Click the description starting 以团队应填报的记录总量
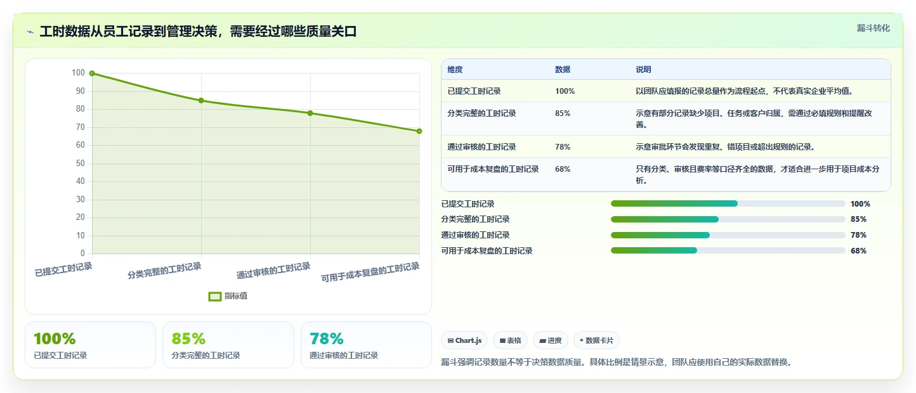This screenshot has height=393, width=916. [x=744, y=91]
